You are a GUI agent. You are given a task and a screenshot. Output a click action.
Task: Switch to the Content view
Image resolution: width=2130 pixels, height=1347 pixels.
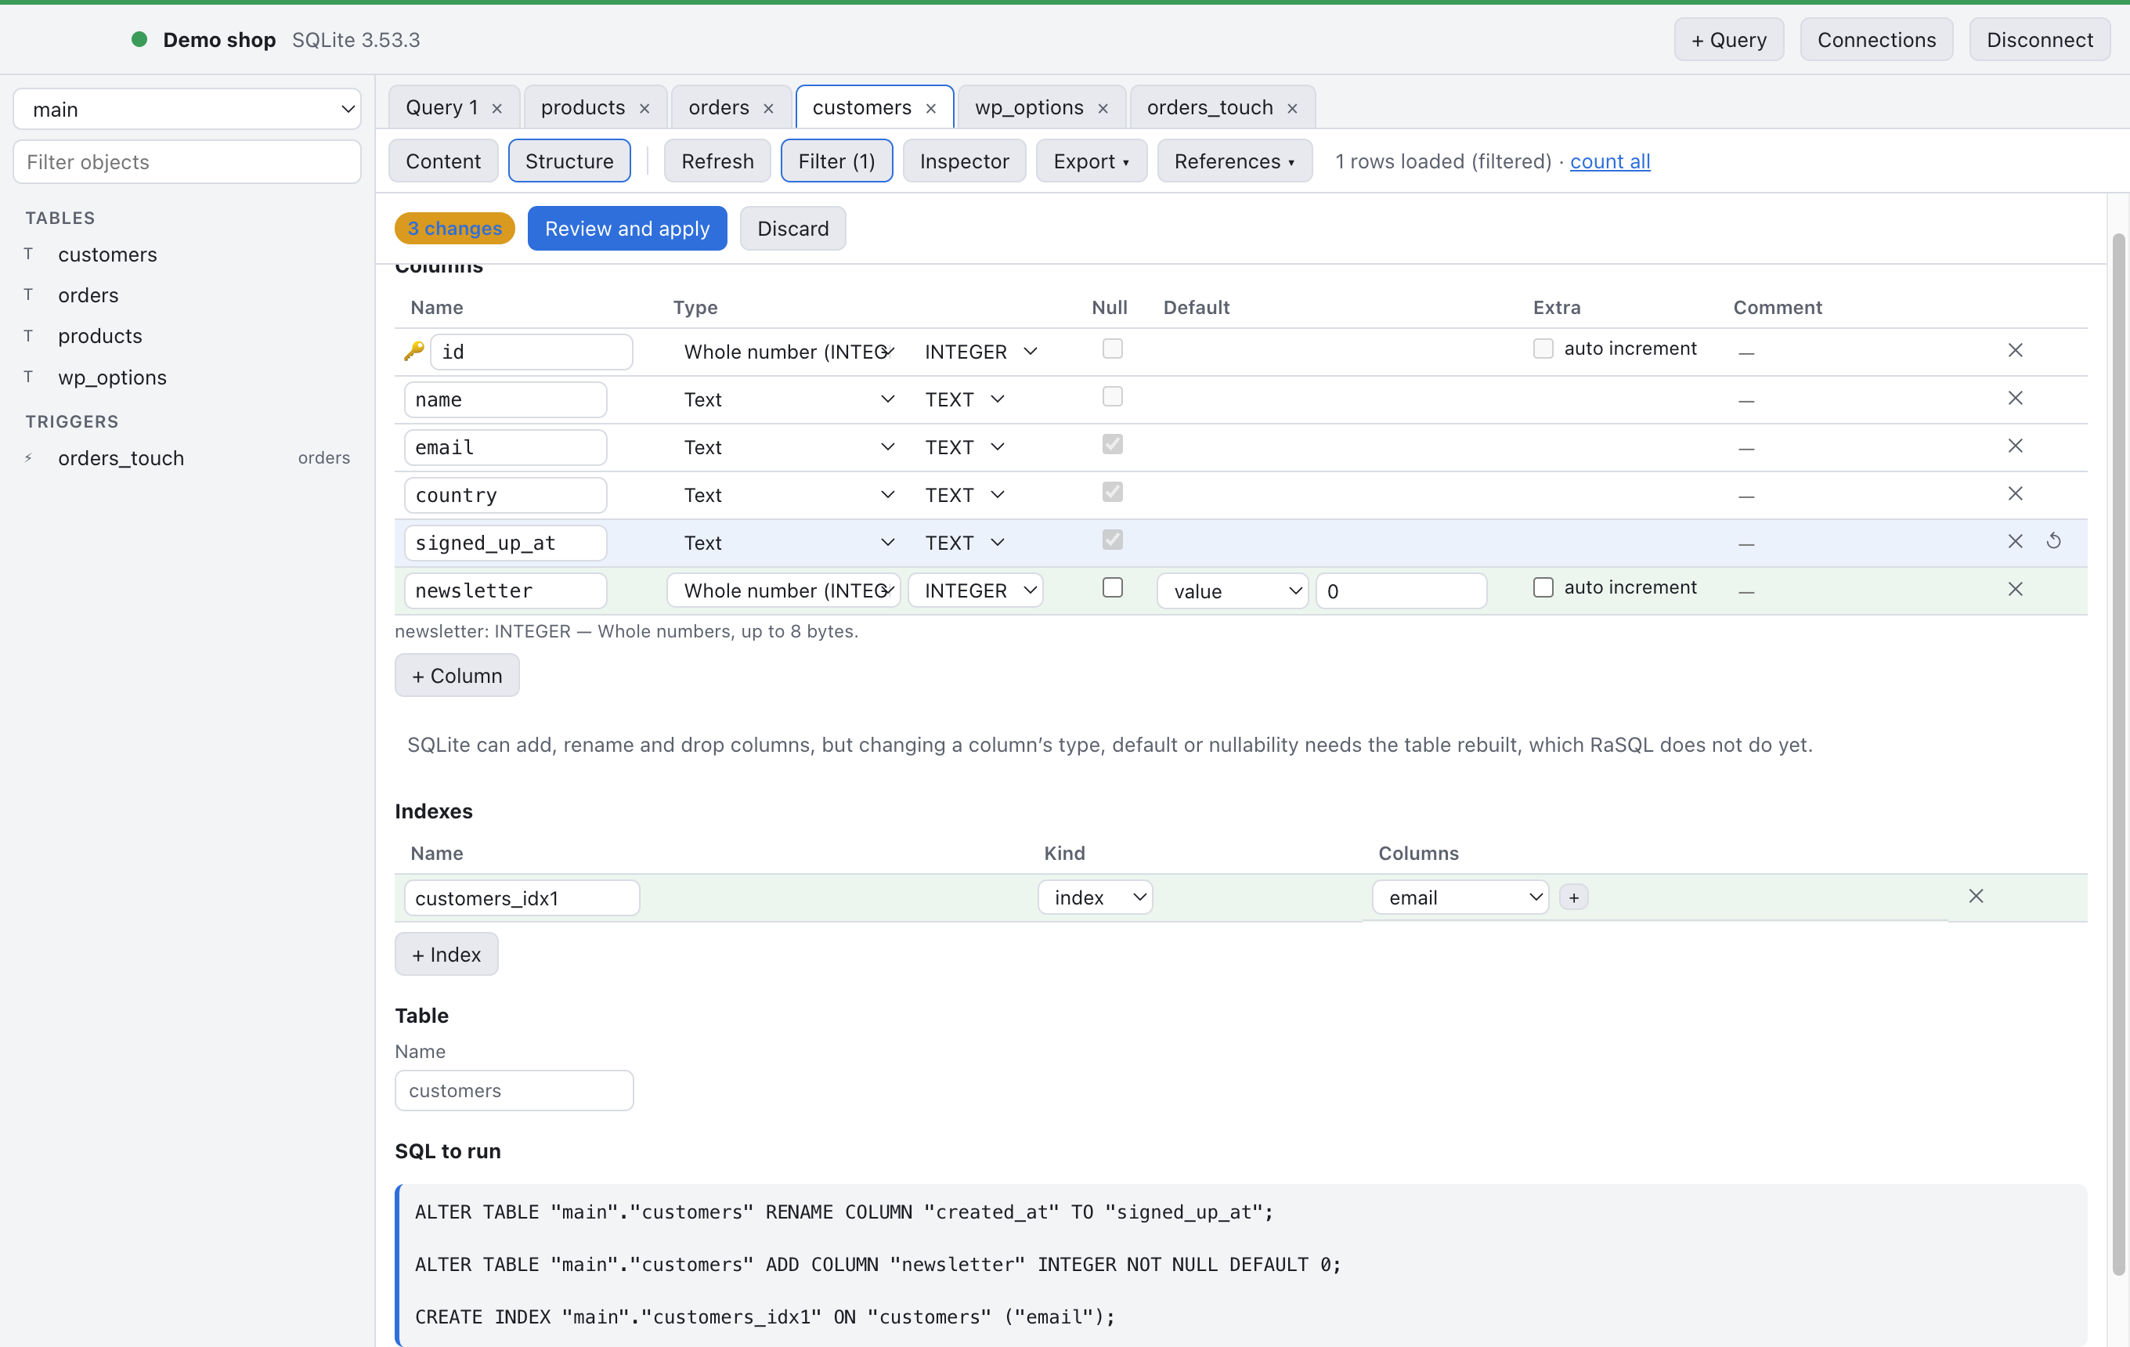pyautogui.click(x=443, y=161)
